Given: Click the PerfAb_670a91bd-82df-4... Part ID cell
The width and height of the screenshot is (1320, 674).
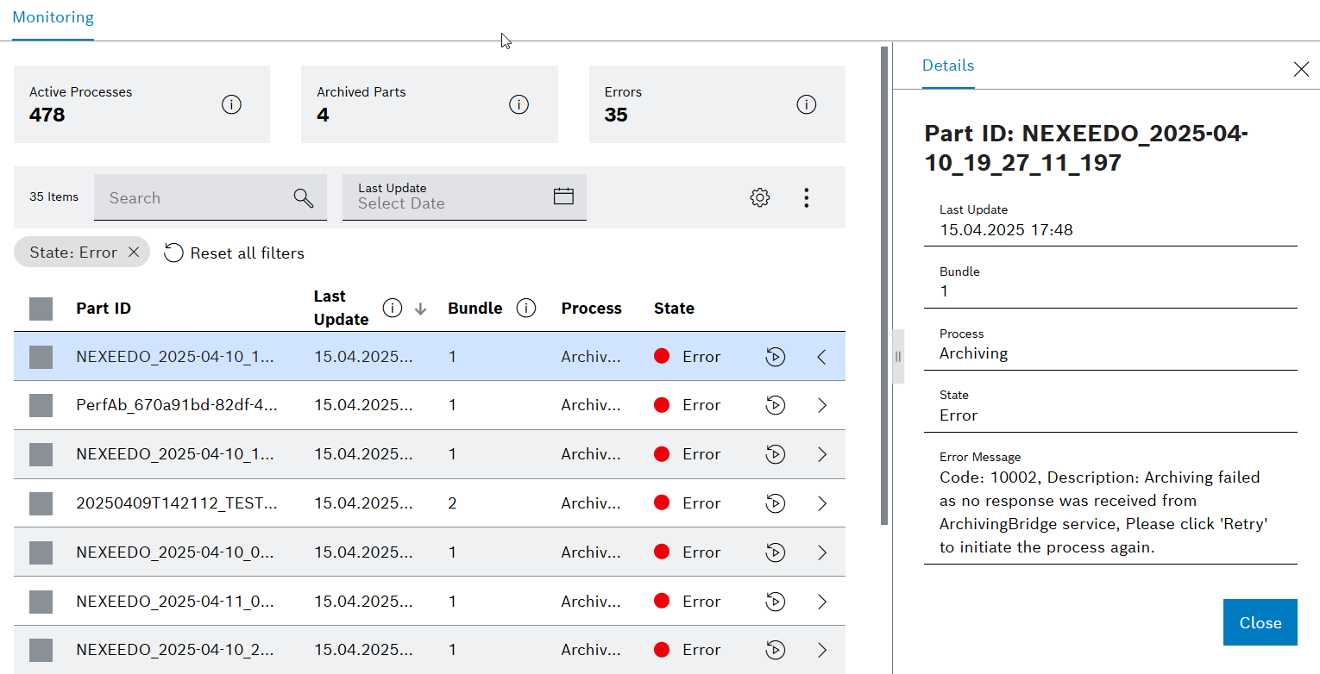Looking at the screenshot, I should pos(177,405).
